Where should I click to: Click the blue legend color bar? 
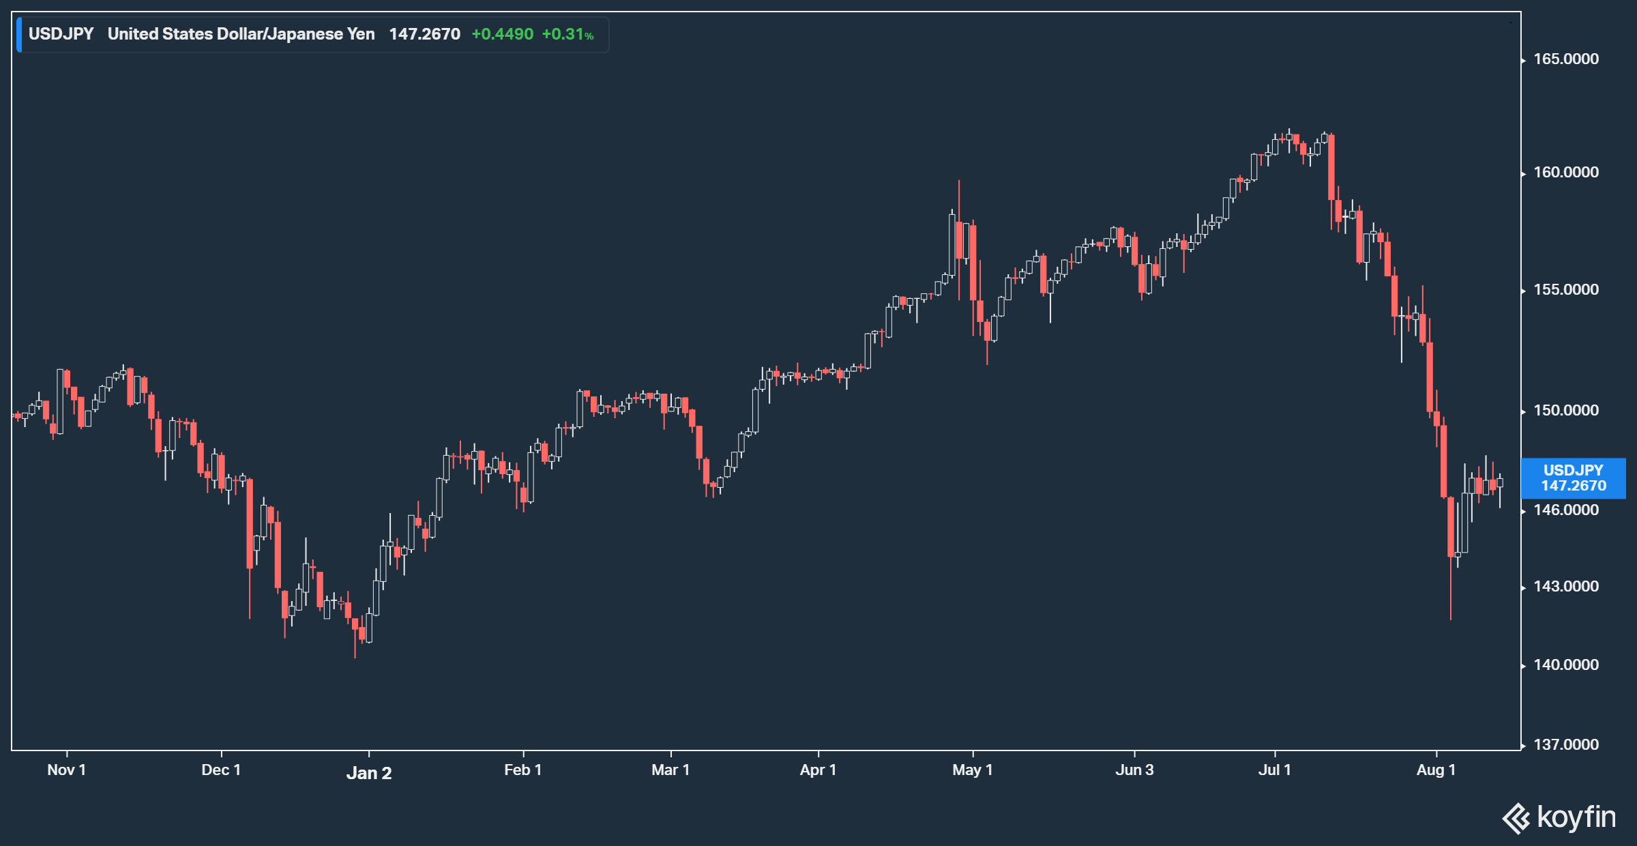click(19, 34)
